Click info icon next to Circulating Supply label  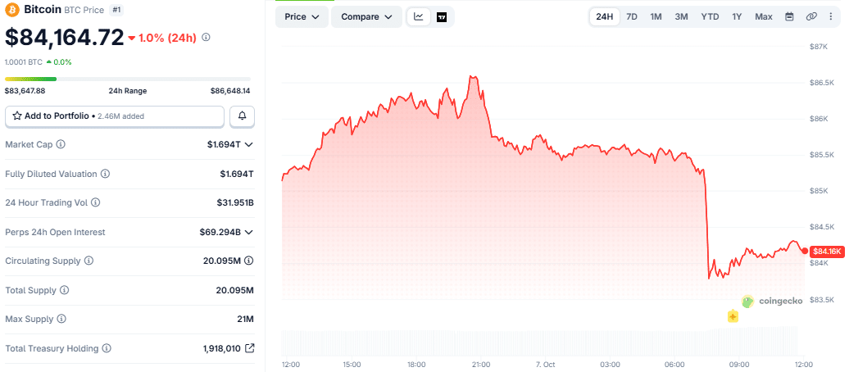pos(89,261)
